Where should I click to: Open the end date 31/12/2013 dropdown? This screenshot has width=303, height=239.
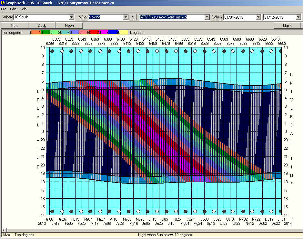[298, 17]
